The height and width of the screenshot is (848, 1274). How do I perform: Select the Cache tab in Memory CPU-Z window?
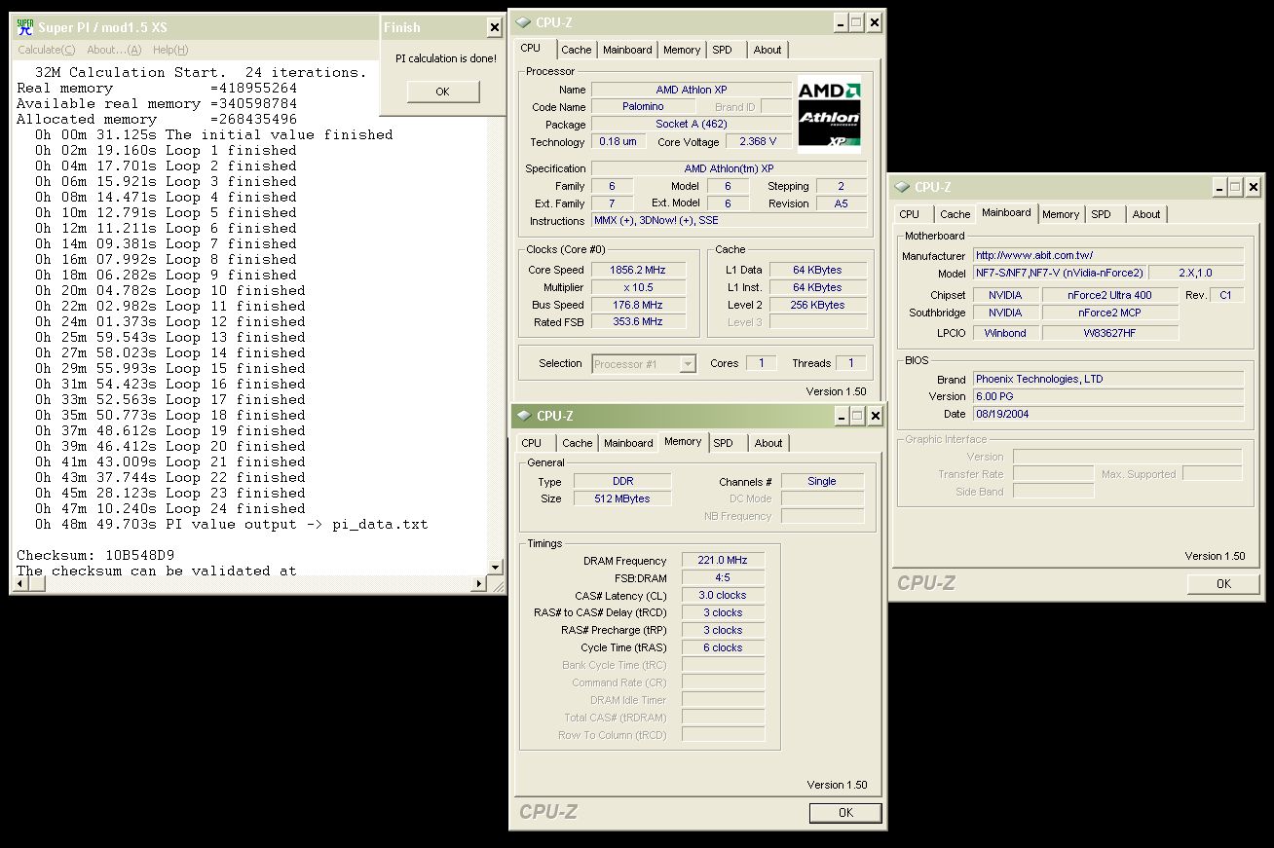(x=577, y=443)
